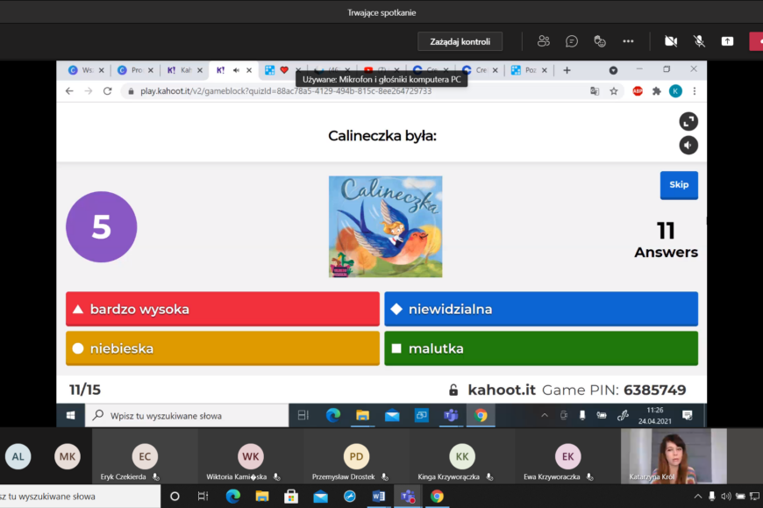763x508 pixels.
Task: Open Teams in the shared taskbar
Action: (x=451, y=416)
